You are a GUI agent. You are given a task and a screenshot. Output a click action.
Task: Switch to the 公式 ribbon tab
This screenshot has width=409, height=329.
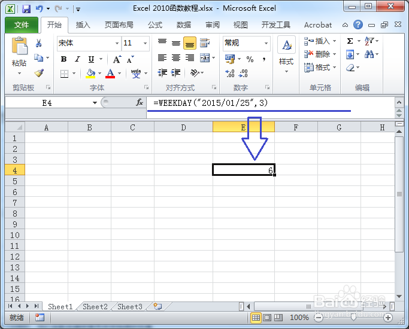tap(155, 25)
